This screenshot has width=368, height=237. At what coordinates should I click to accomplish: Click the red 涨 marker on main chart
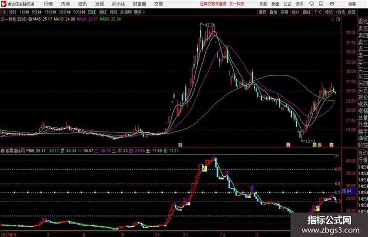pyautogui.click(x=320, y=145)
